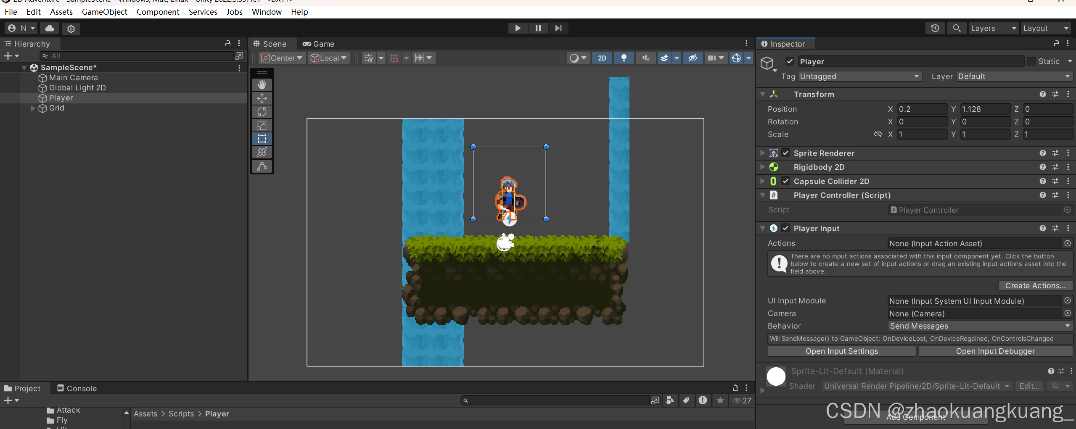Toggle the Gizmos icon in Scene toolbar
Screen dimensions: 1076x429
point(736,58)
